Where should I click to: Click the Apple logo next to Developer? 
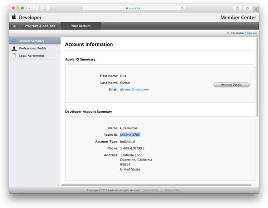[14, 17]
